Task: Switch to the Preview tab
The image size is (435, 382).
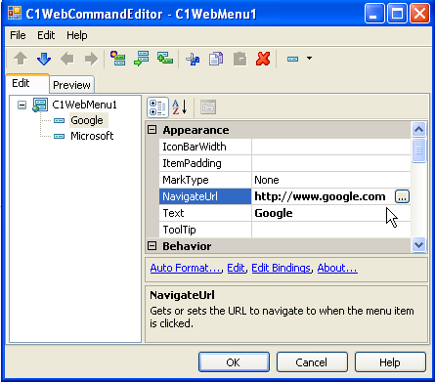Action: pos(71,85)
